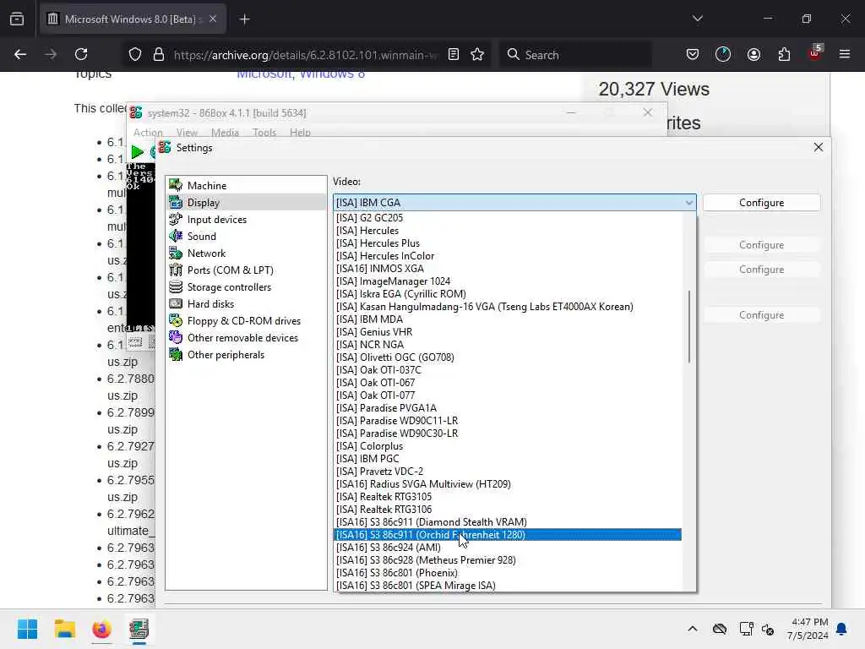The height and width of the screenshot is (649, 865).
Task: Open Other peripherals category icon
Action: (176, 355)
